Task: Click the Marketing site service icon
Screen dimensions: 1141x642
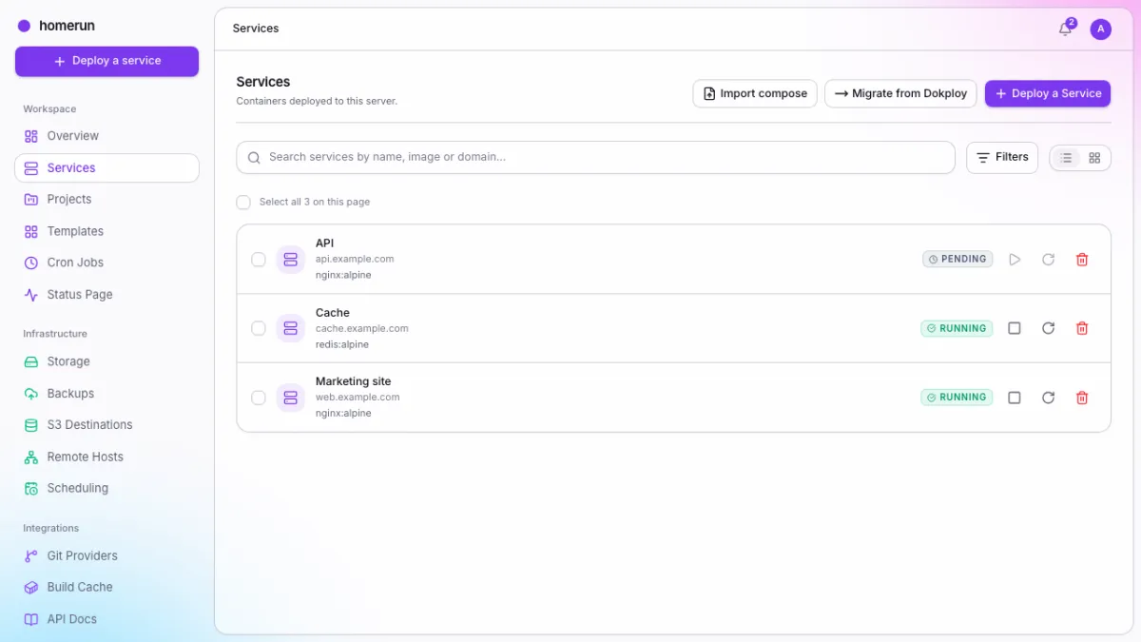Action: tap(290, 398)
